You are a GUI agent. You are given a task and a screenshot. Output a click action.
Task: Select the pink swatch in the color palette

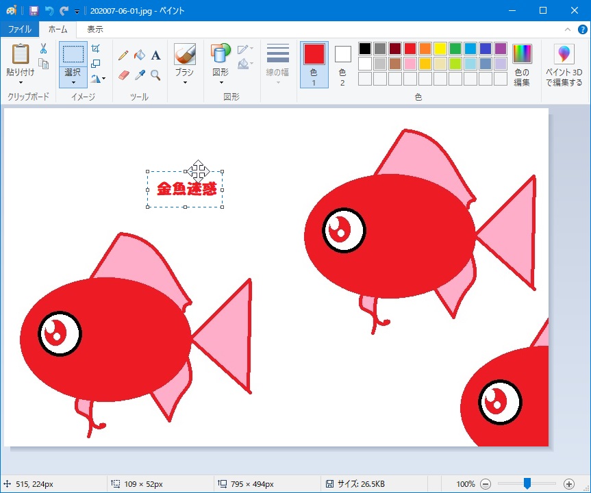click(x=410, y=63)
